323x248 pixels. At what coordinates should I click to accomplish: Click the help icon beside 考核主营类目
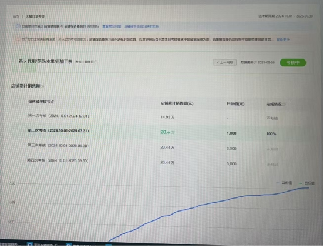[96, 62]
